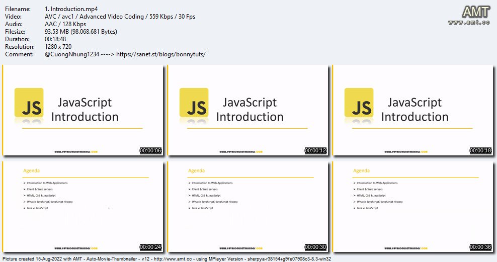Click the 'Agenda' heading in the 00:00:30 frame

click(x=197, y=171)
